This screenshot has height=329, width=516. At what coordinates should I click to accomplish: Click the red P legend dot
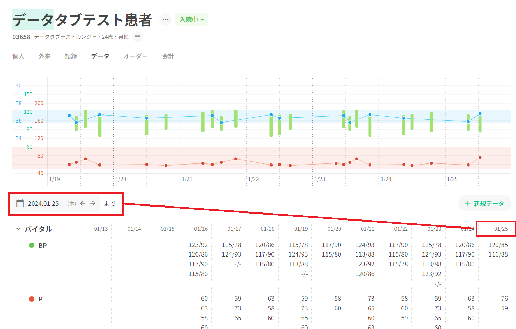[32, 299]
